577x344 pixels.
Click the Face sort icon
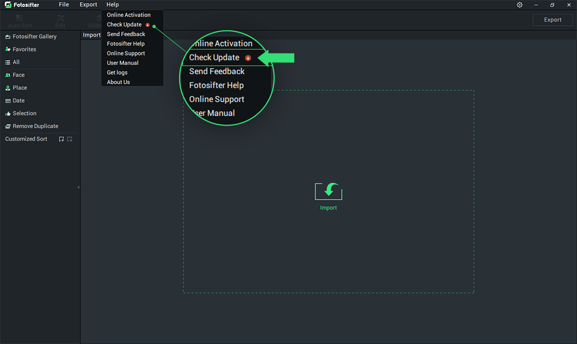pyautogui.click(x=8, y=75)
